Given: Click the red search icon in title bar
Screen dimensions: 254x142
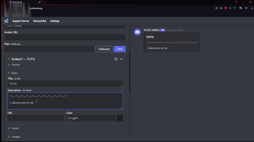Looking at the screenshot, I should (237, 2).
